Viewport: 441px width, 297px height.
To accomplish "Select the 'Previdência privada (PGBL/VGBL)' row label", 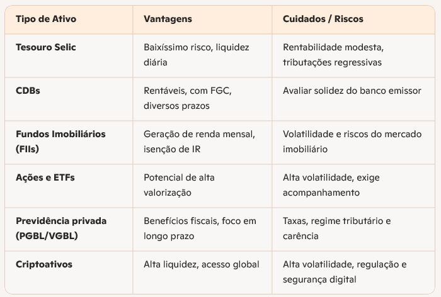I will [x=61, y=228].
